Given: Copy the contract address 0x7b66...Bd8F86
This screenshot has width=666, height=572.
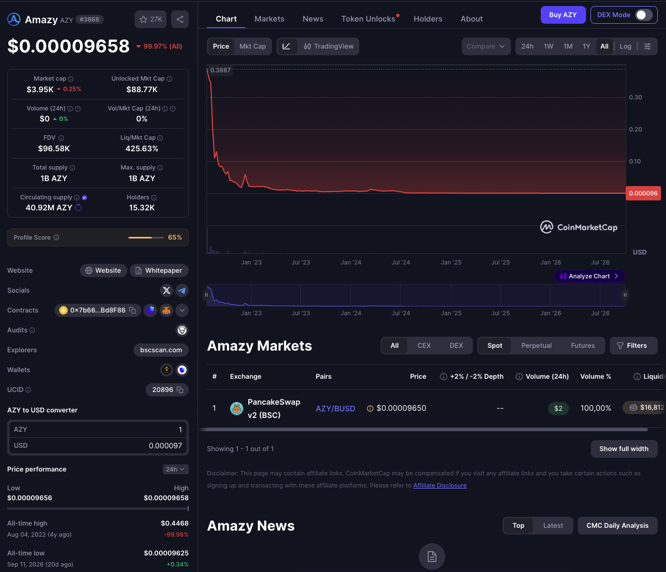Looking at the screenshot, I should pos(132,310).
